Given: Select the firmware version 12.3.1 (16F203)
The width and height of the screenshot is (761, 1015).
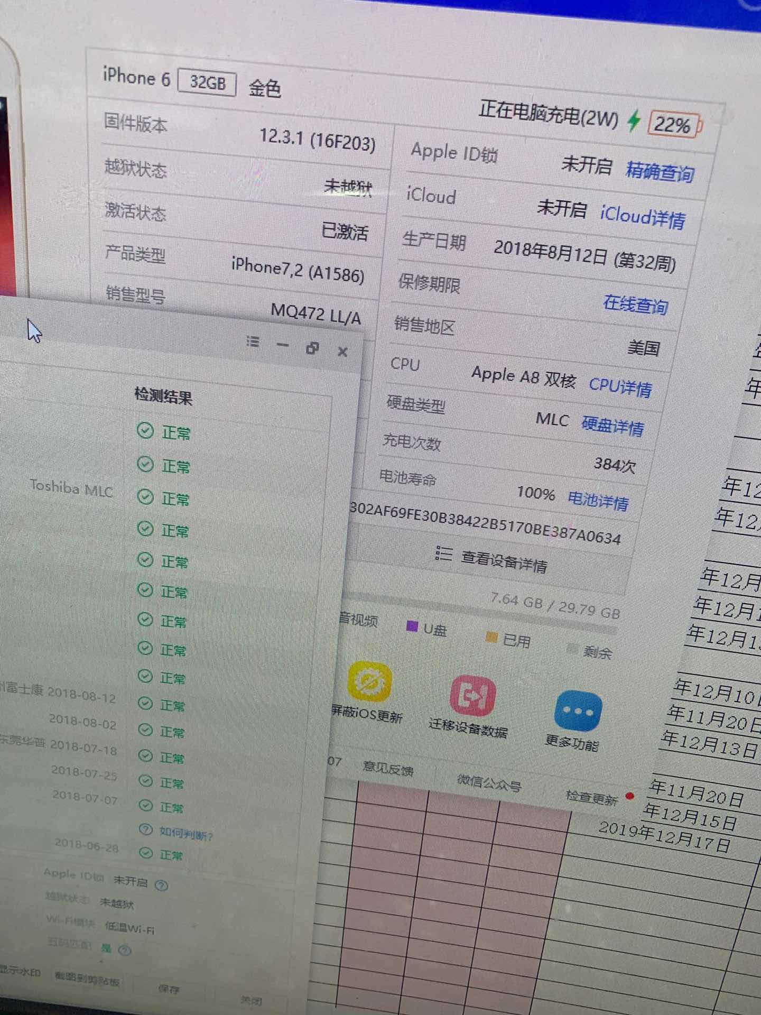Looking at the screenshot, I should [317, 140].
